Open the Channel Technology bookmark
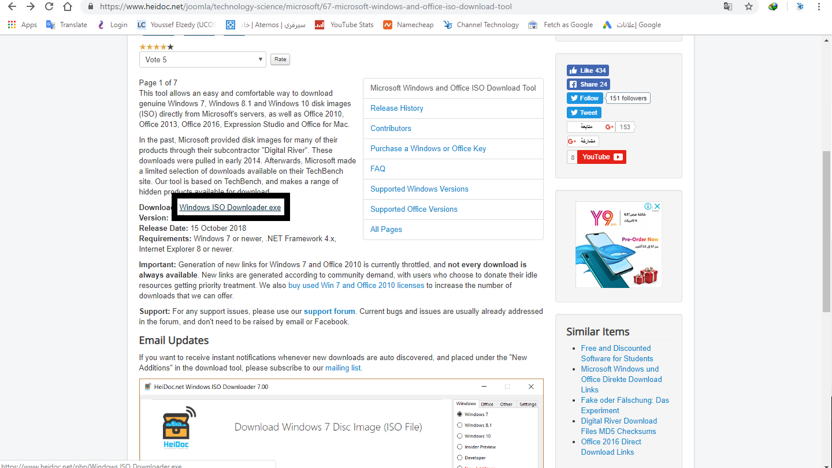The height and width of the screenshot is (468, 832). coord(481,25)
